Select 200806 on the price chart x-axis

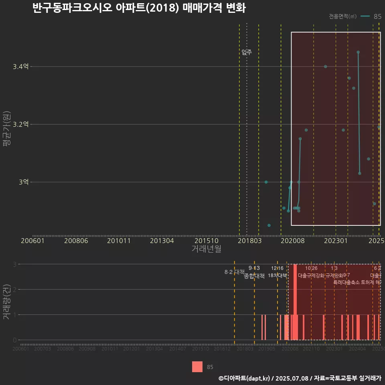76,241
